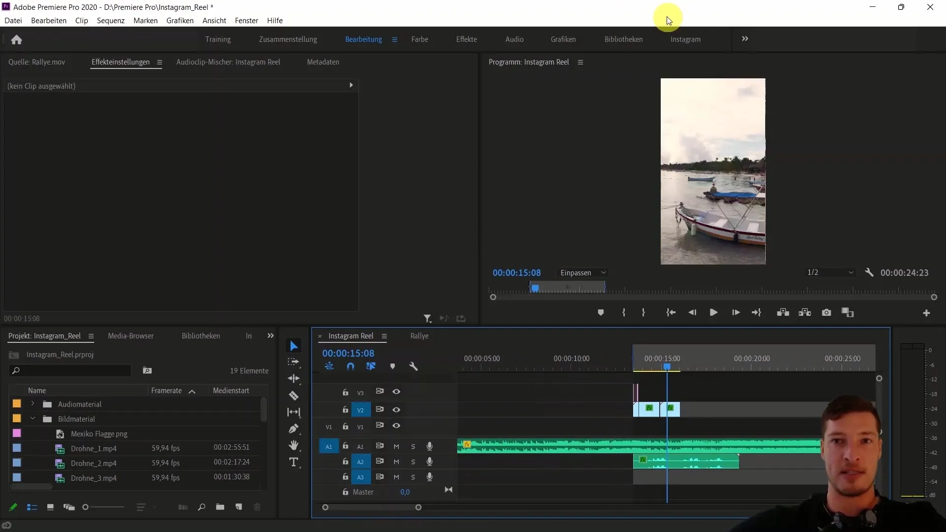Toggle Snap in timeline
The height and width of the screenshot is (532, 946).
350,366
